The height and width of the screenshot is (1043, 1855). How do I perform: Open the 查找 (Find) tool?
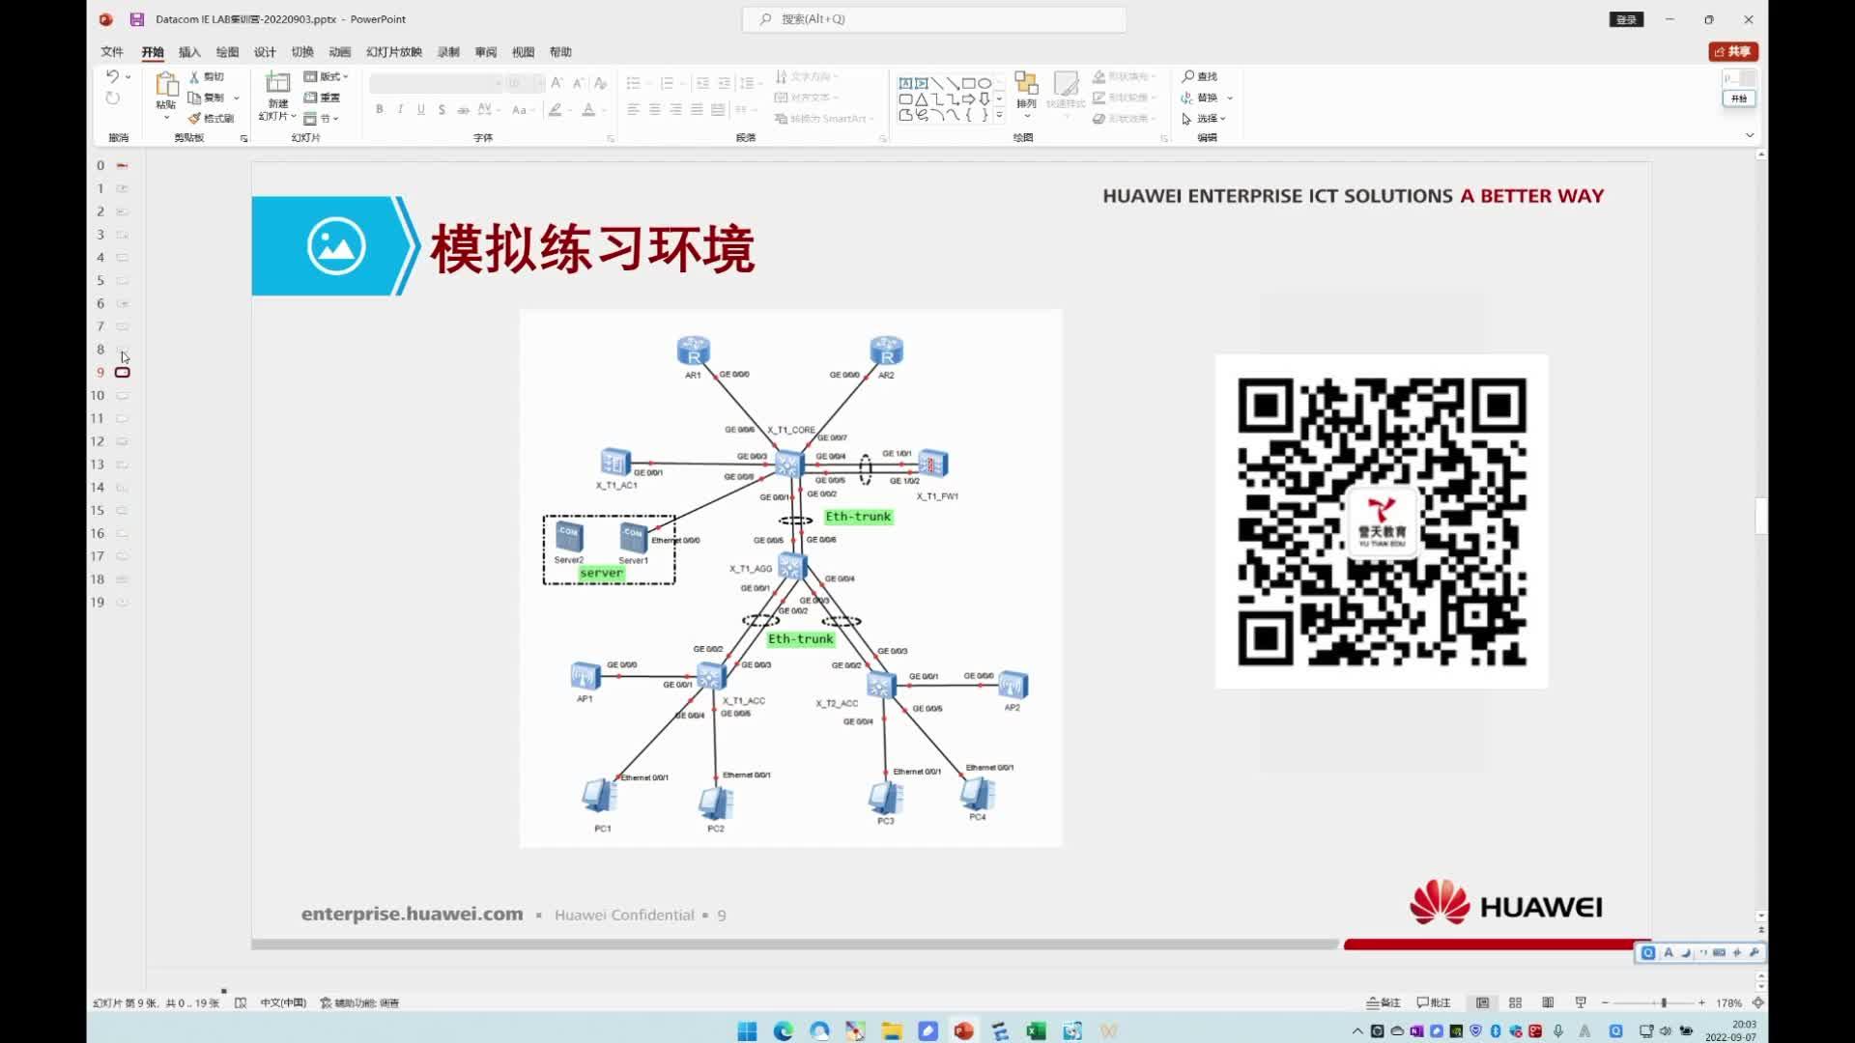(x=1201, y=75)
